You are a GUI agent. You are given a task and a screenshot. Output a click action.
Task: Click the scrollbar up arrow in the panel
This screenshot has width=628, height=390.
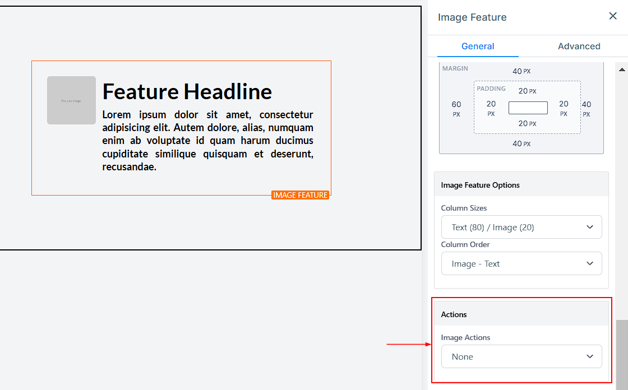pyautogui.click(x=622, y=69)
